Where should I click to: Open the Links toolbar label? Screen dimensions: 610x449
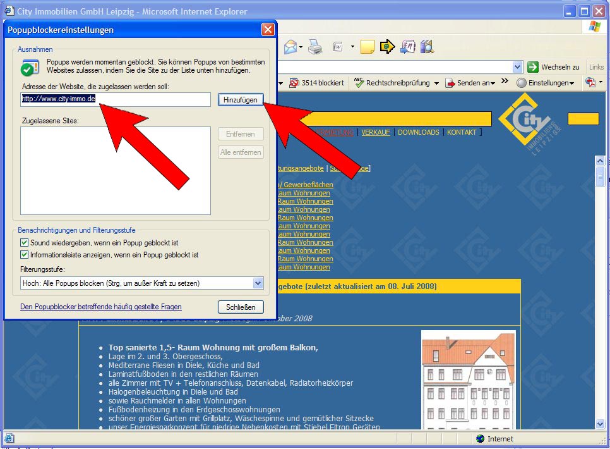pyautogui.click(x=596, y=67)
